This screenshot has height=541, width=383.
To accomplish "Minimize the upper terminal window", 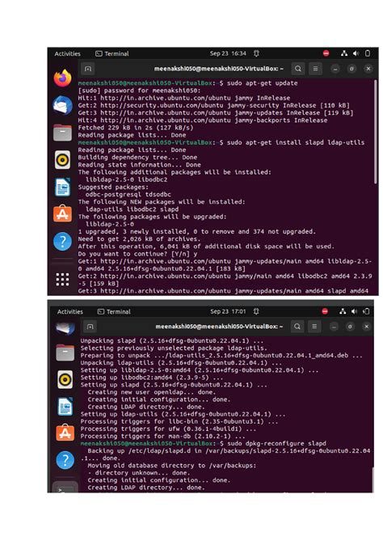I will tap(335, 69).
